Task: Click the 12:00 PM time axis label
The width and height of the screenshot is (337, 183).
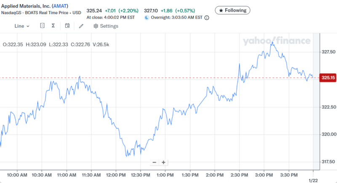Action: pos(116,175)
